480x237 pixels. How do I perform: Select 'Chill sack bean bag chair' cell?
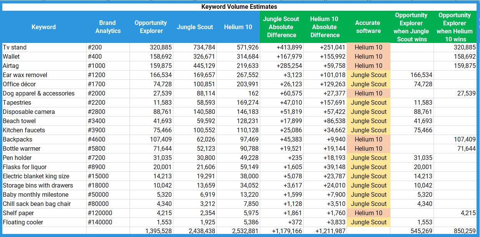pos(44,204)
